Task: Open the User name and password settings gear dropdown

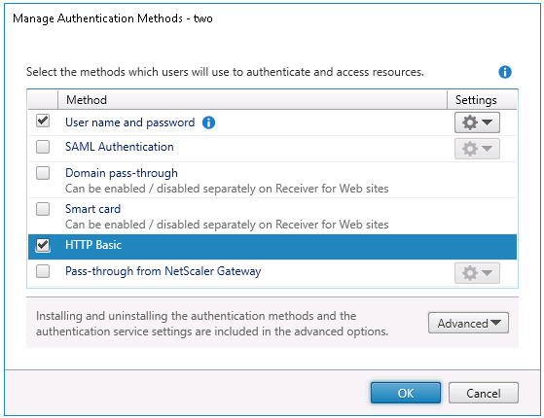Action: tap(477, 122)
